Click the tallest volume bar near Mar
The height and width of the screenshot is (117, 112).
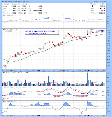pyautogui.click(x=88, y=79)
